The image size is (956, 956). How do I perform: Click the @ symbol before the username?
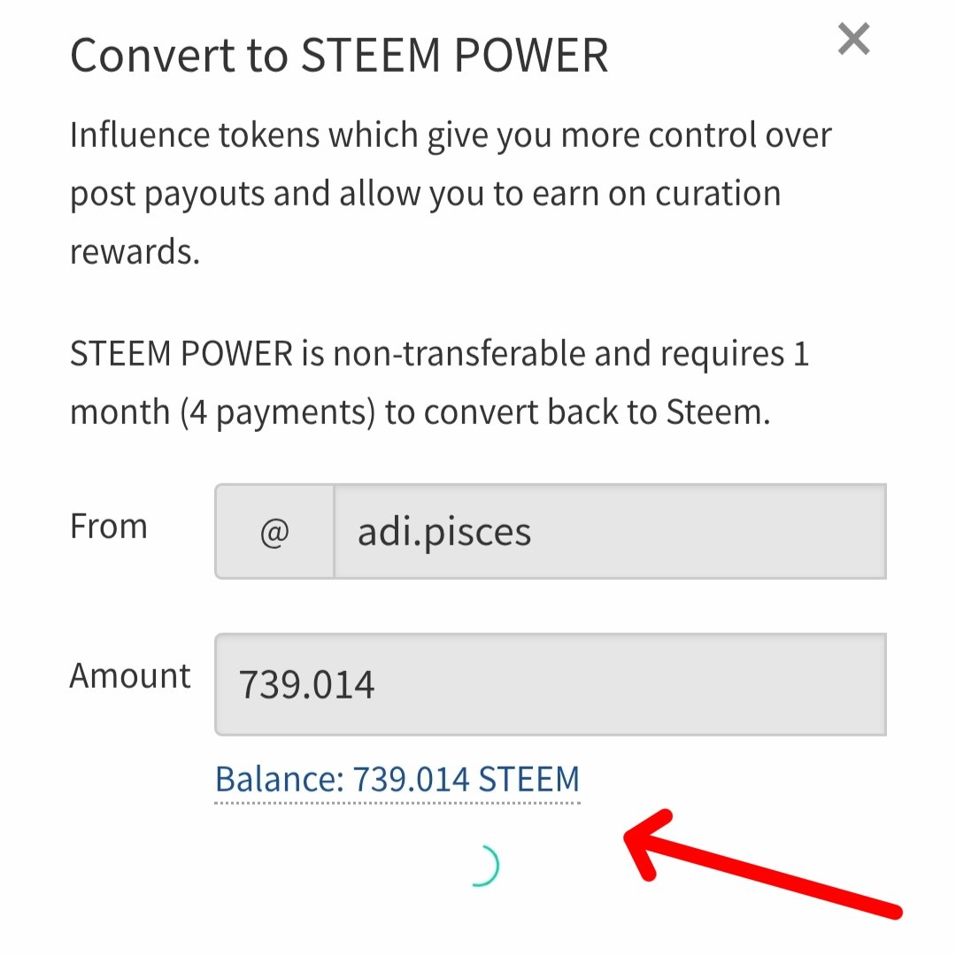click(274, 532)
